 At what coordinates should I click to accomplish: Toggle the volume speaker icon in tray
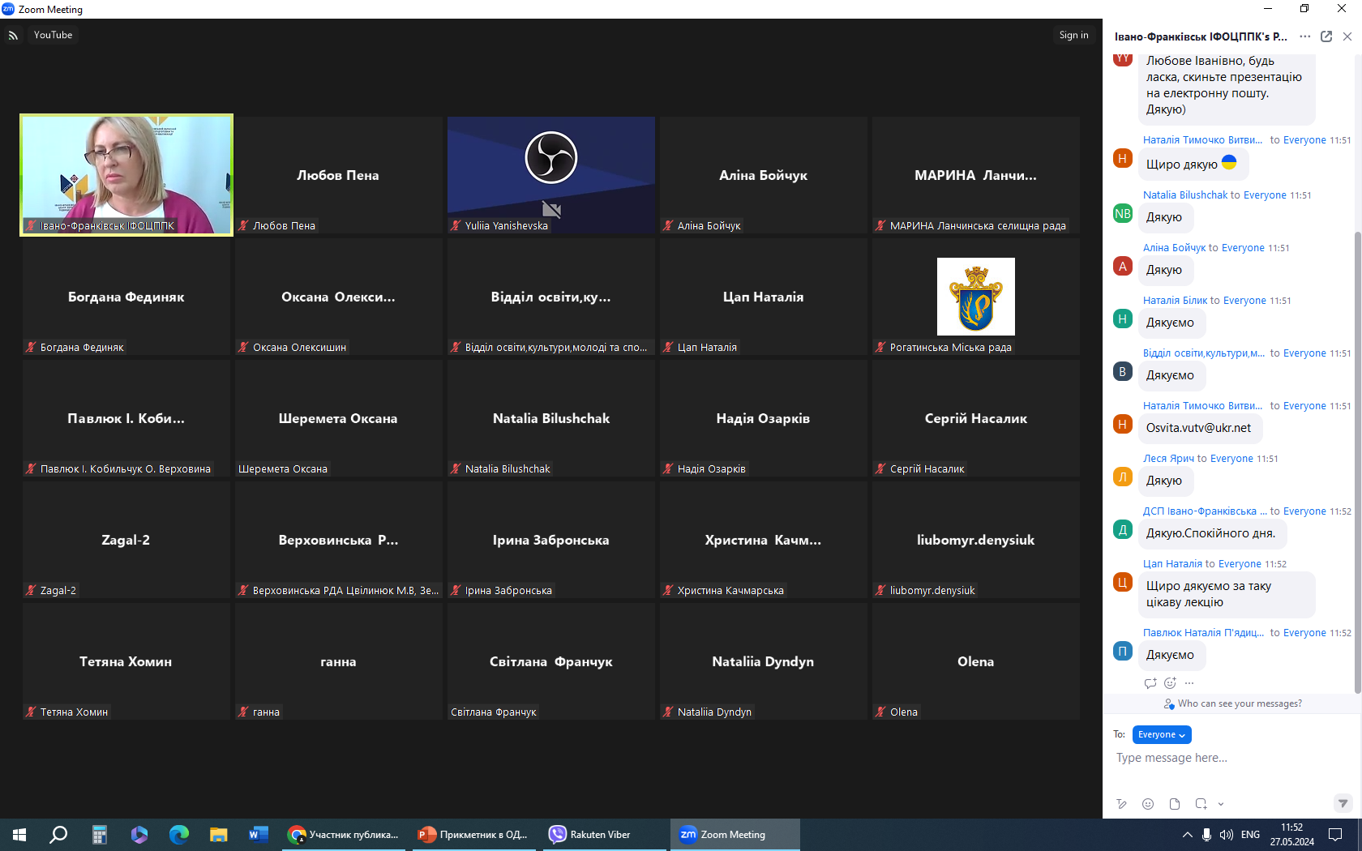tap(1226, 835)
